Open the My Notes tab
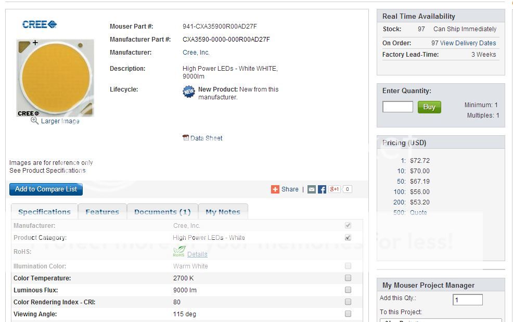This screenshot has height=322, width=513. [223, 212]
